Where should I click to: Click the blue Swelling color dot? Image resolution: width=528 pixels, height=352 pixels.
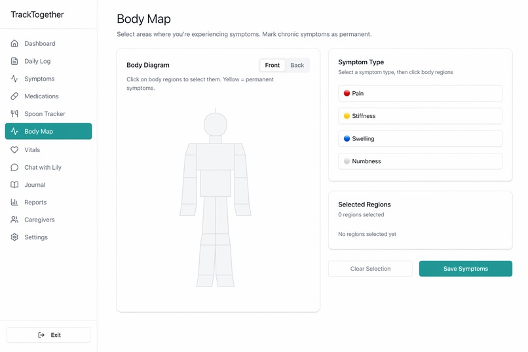347,138
